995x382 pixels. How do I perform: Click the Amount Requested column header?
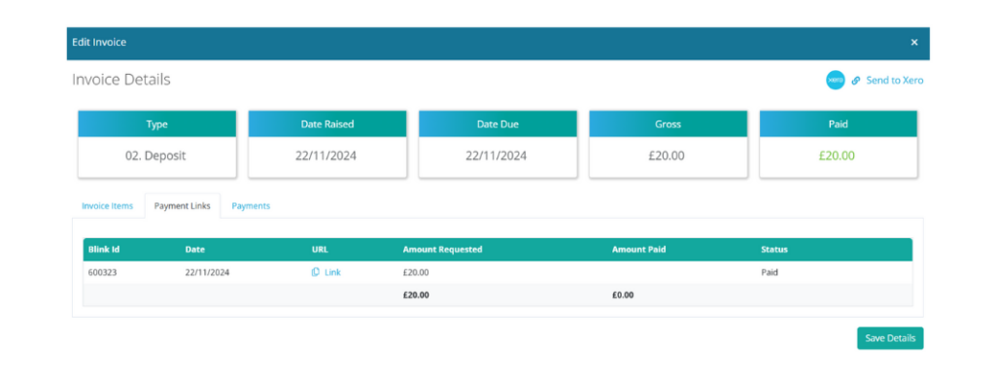[x=442, y=250]
